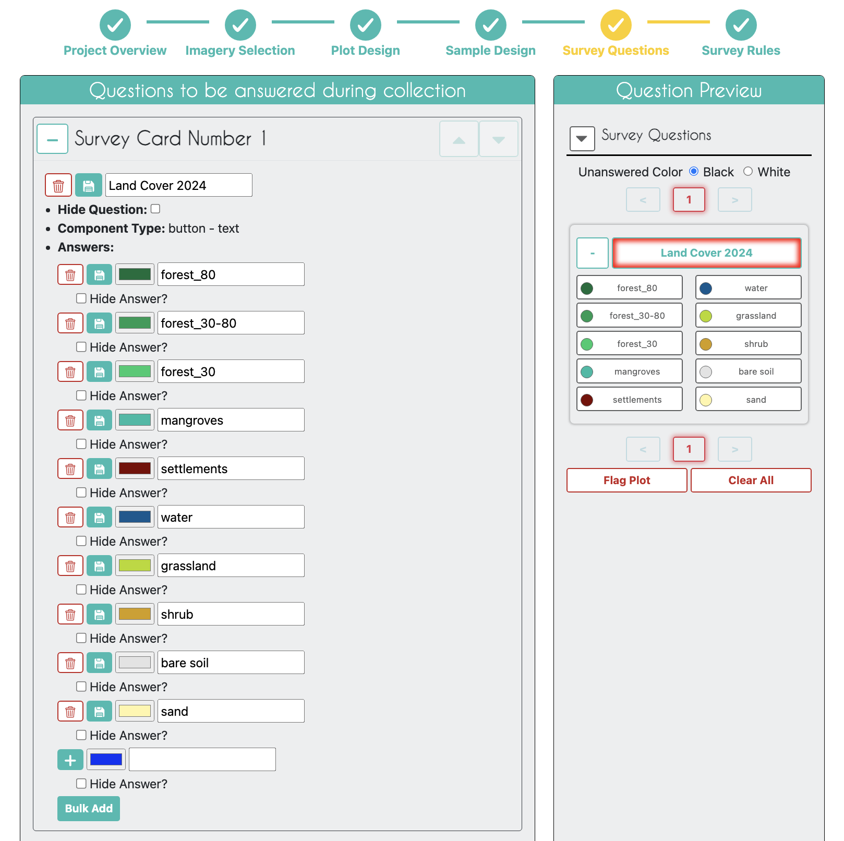Toggle the Hide Question checkbox

point(155,209)
